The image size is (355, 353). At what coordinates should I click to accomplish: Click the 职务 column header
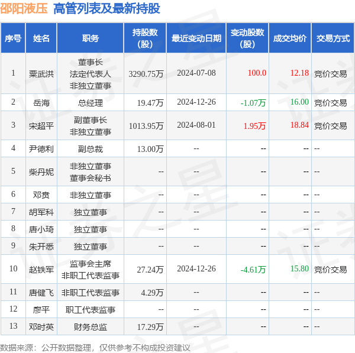coord(91,38)
